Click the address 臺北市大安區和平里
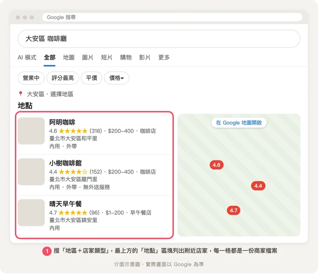Viewport: 318px width, 274px height. click(x=73, y=138)
